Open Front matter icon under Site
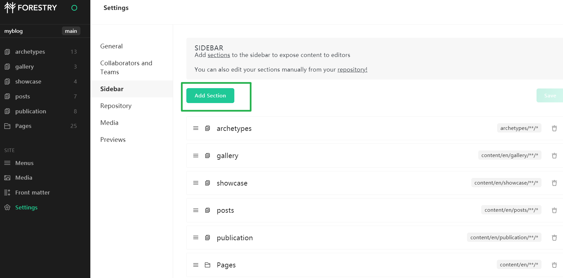The width and height of the screenshot is (563, 278). (7, 193)
